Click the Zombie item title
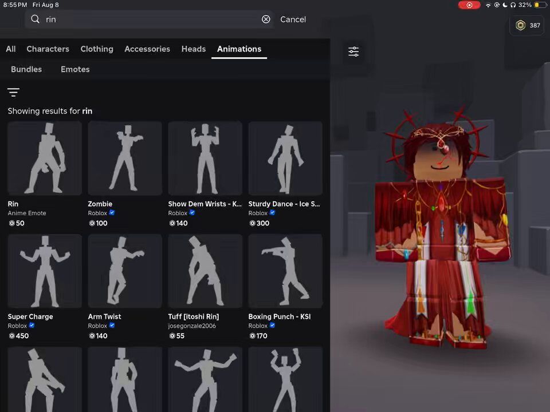The height and width of the screenshot is (412, 550). pyautogui.click(x=100, y=204)
